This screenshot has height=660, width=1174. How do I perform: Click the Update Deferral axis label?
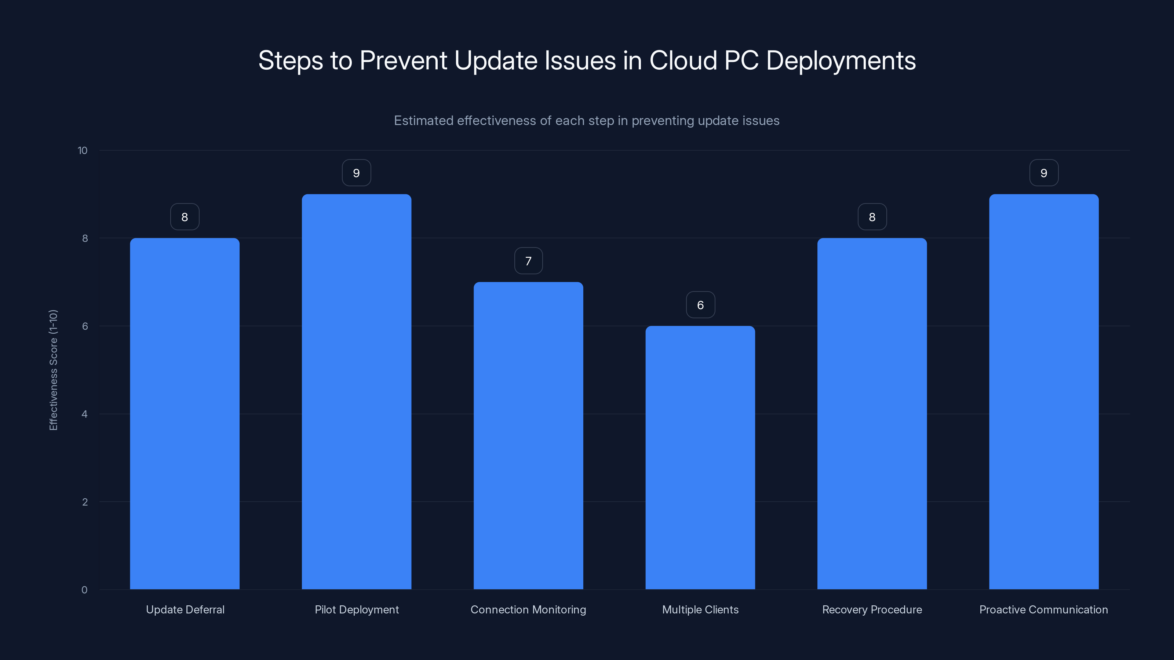[x=185, y=609]
